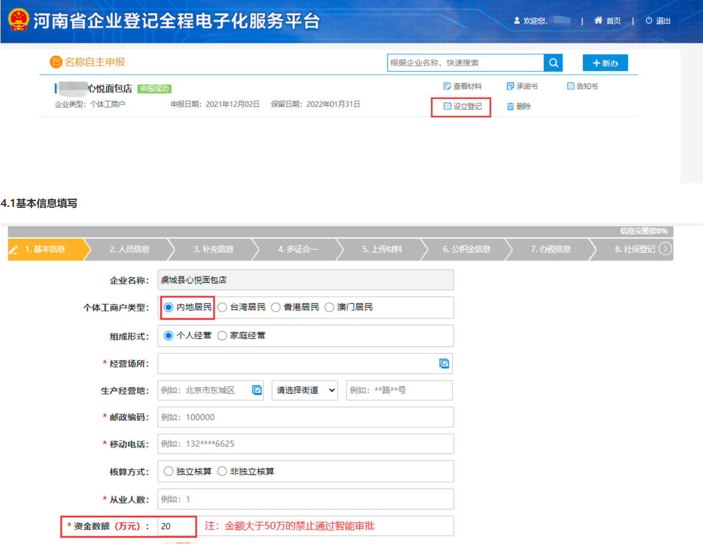Click the search magnifier icon
The image size is (703, 550).
[x=553, y=62]
